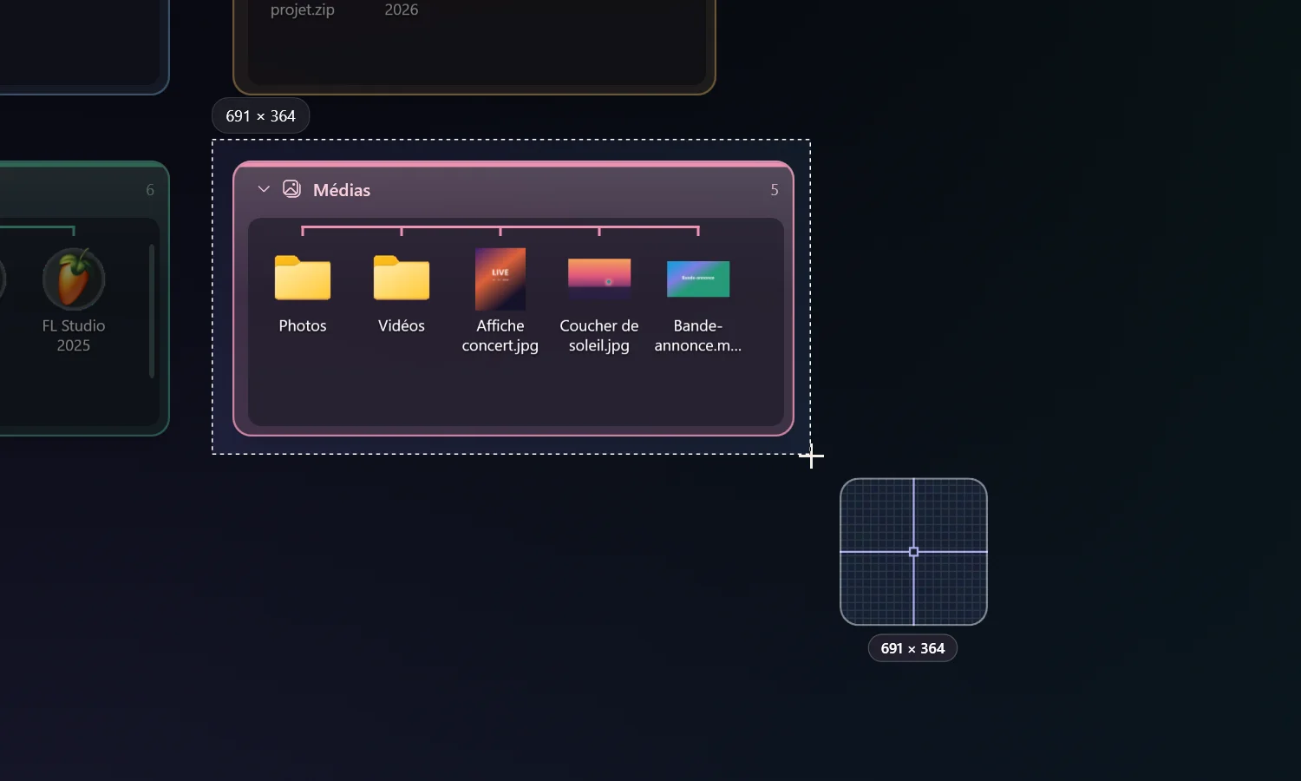This screenshot has width=1301, height=781.
Task: Click the Photos folder label
Action: [x=303, y=326]
